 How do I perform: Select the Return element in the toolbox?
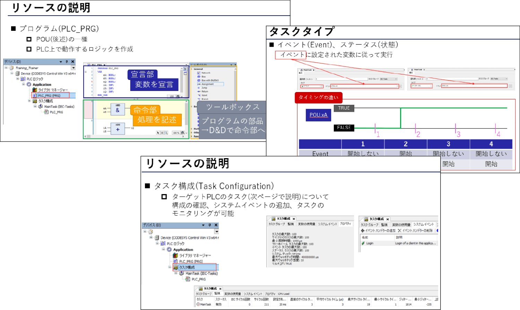pyautogui.click(x=205, y=92)
